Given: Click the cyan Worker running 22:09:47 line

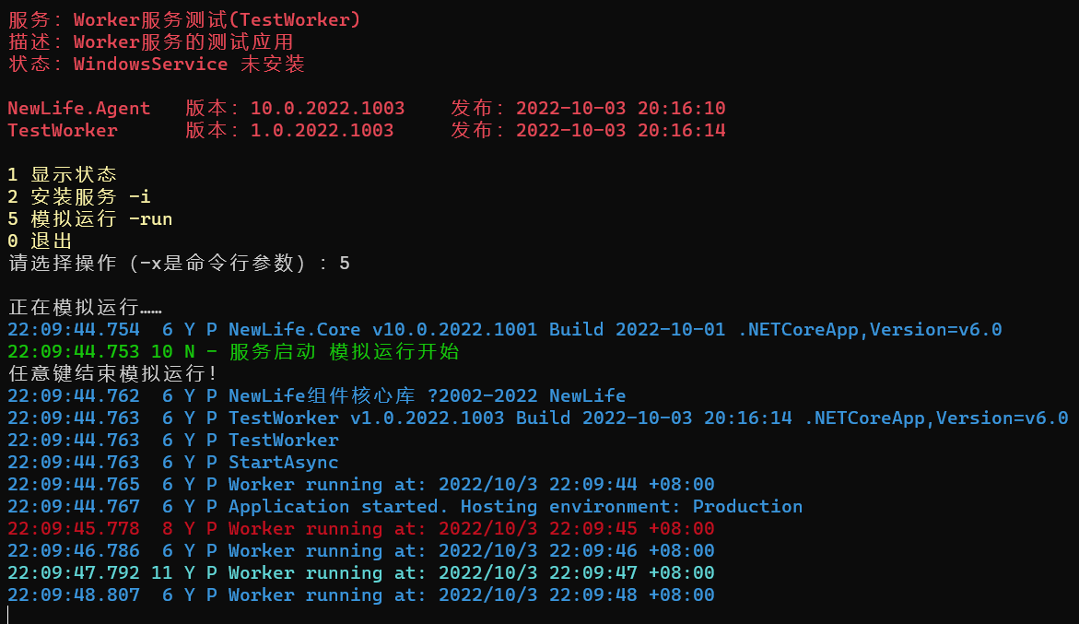Looking at the screenshot, I should (x=360, y=572).
